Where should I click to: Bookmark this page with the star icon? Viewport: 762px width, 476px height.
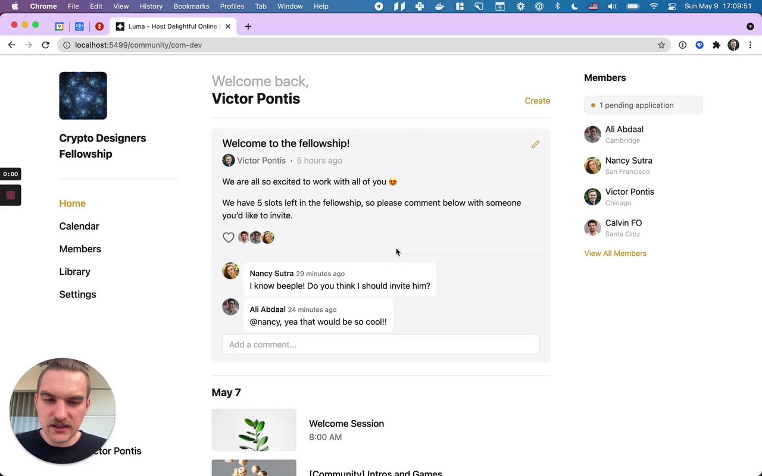click(661, 45)
